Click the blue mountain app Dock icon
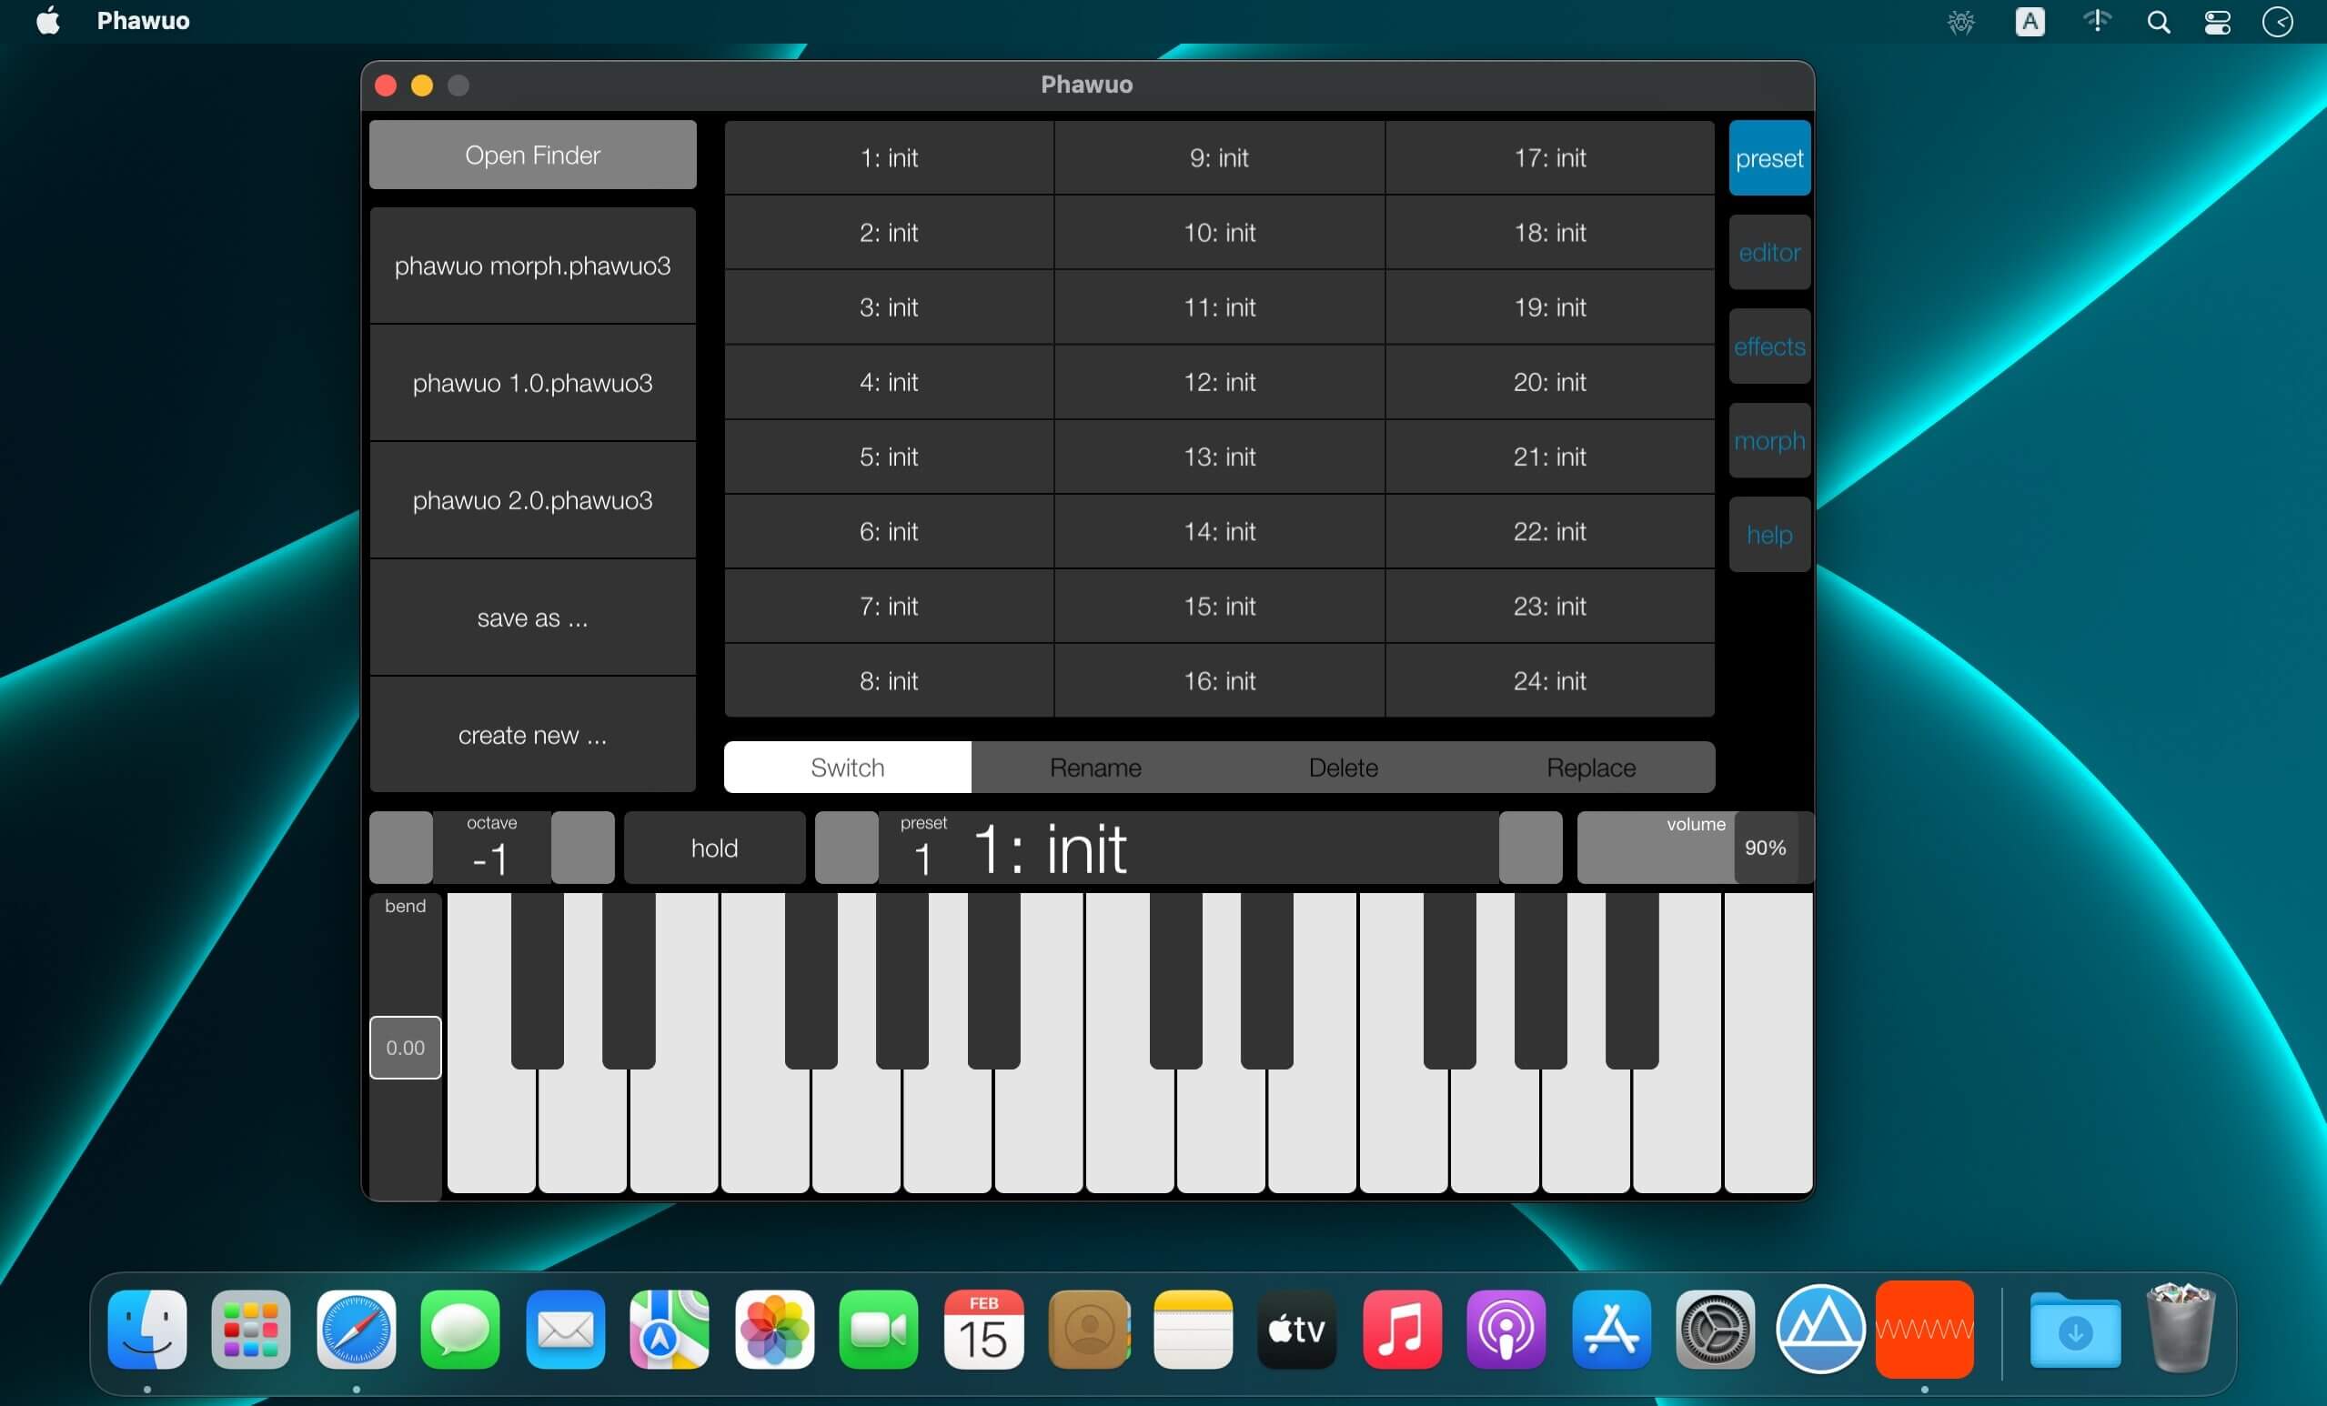Screen dimensions: 2327x1406 [x=1821, y=1330]
